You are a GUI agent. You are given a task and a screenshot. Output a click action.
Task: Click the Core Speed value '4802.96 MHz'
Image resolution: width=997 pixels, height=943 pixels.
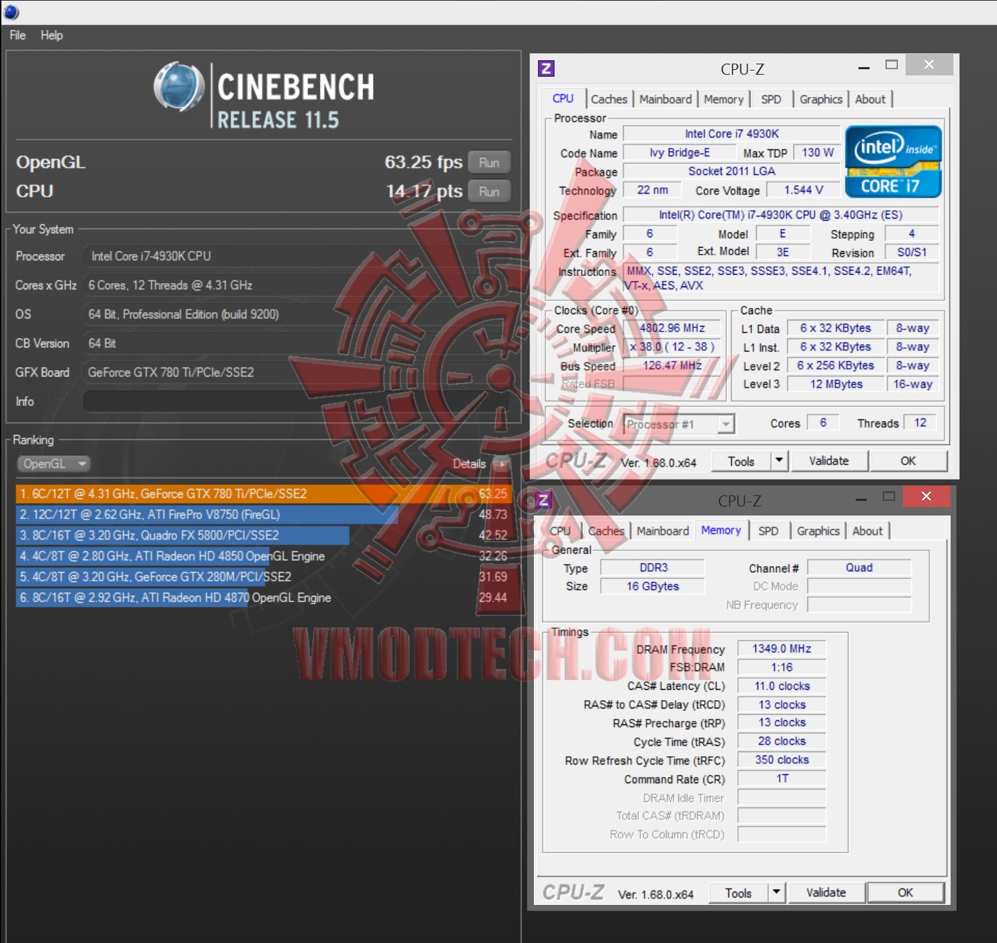click(x=672, y=328)
